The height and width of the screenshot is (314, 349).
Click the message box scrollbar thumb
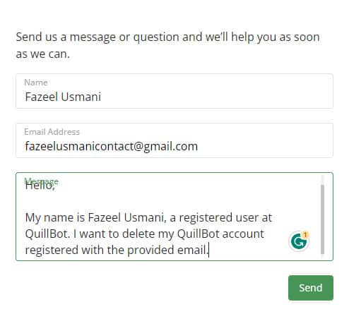(x=322, y=219)
